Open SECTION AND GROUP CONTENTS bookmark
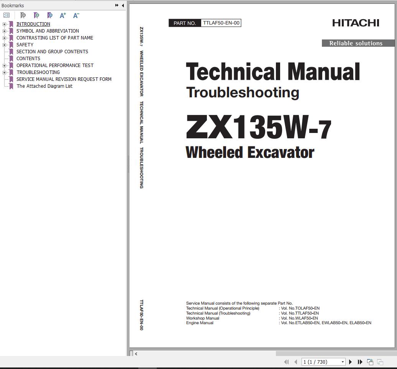The width and height of the screenshot is (397, 369). click(x=52, y=52)
